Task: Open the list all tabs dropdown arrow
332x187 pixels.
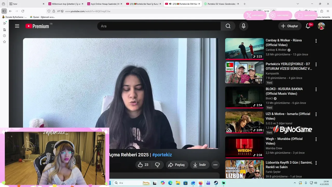Action: [x=298, y=4]
